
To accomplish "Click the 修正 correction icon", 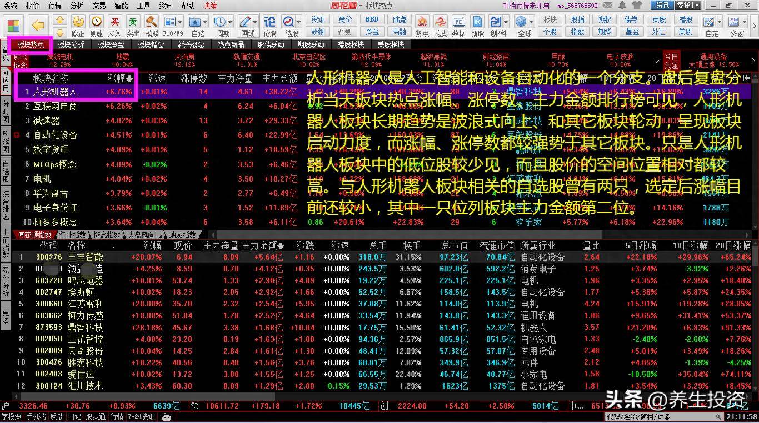I will click(78, 21).
